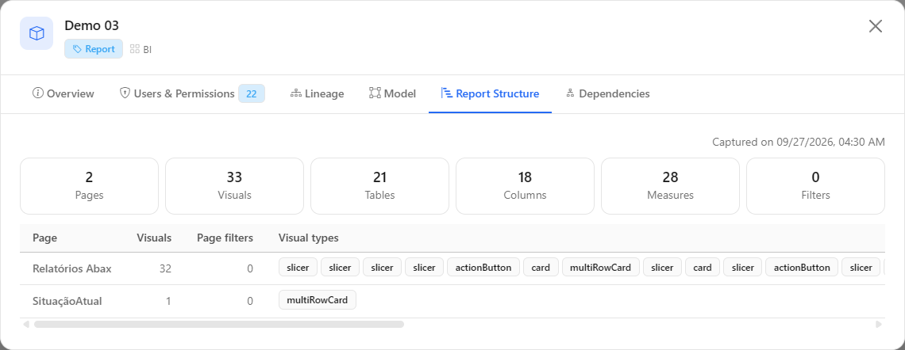Click the 32 visuals count cell
The height and width of the screenshot is (350, 905).
pos(165,268)
